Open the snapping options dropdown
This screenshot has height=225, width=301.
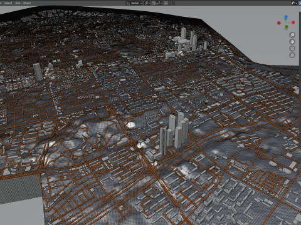point(159,3)
